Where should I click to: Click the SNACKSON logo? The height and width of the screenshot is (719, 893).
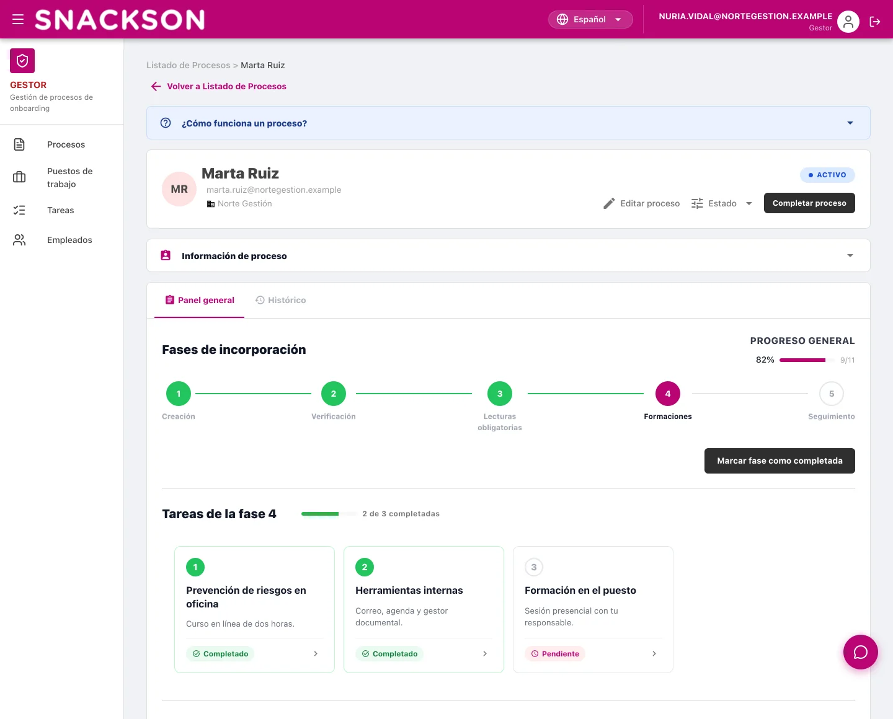pos(120,20)
